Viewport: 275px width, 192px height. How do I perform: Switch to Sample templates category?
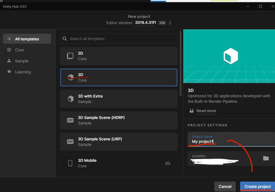click(22, 61)
